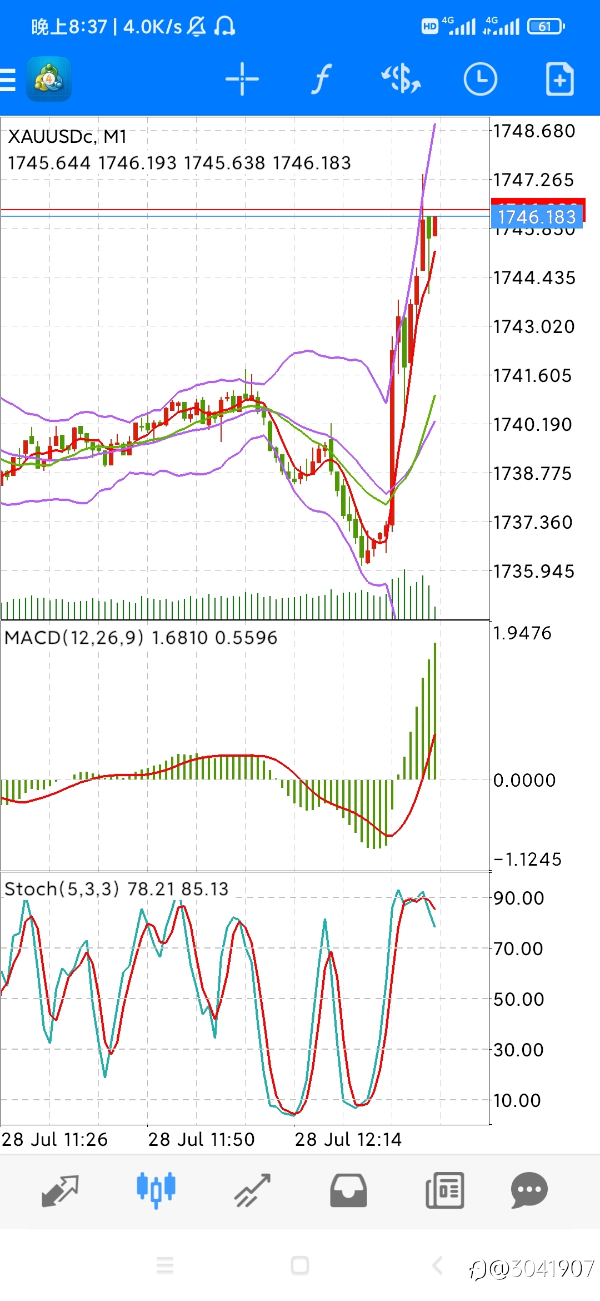Switch to the Chart candlestick tab
Image resolution: width=600 pixels, height=1301 pixels.
[156, 1190]
